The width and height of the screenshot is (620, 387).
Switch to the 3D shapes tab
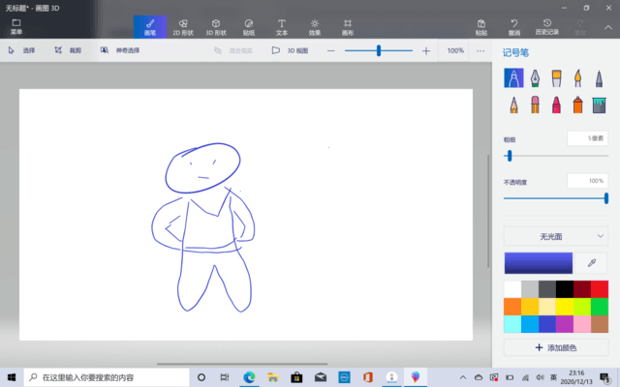[x=216, y=27]
